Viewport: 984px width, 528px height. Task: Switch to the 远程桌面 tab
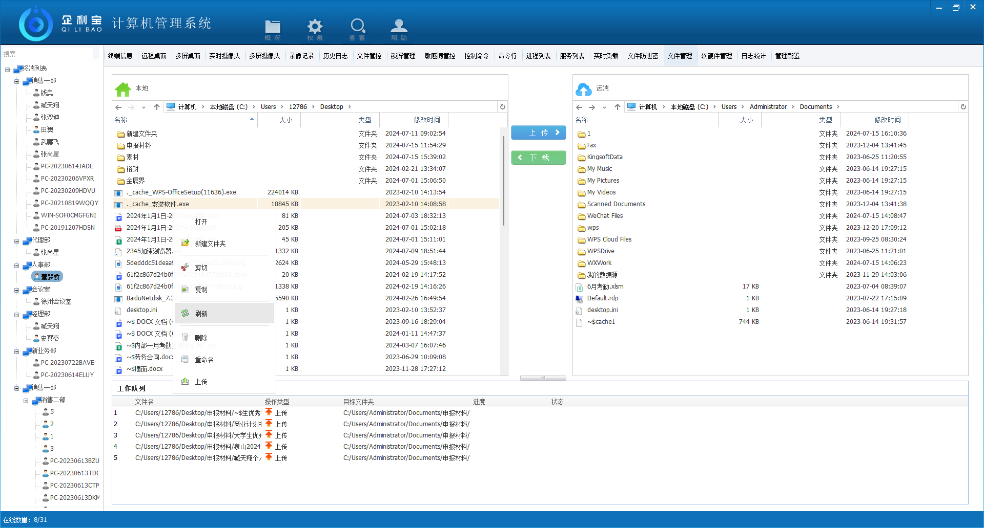click(154, 56)
